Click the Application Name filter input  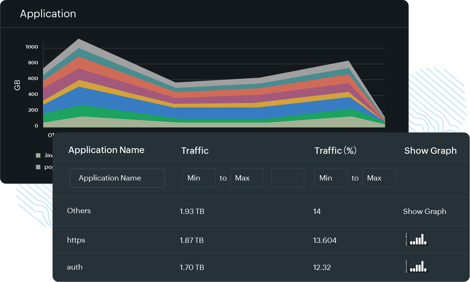click(x=117, y=178)
